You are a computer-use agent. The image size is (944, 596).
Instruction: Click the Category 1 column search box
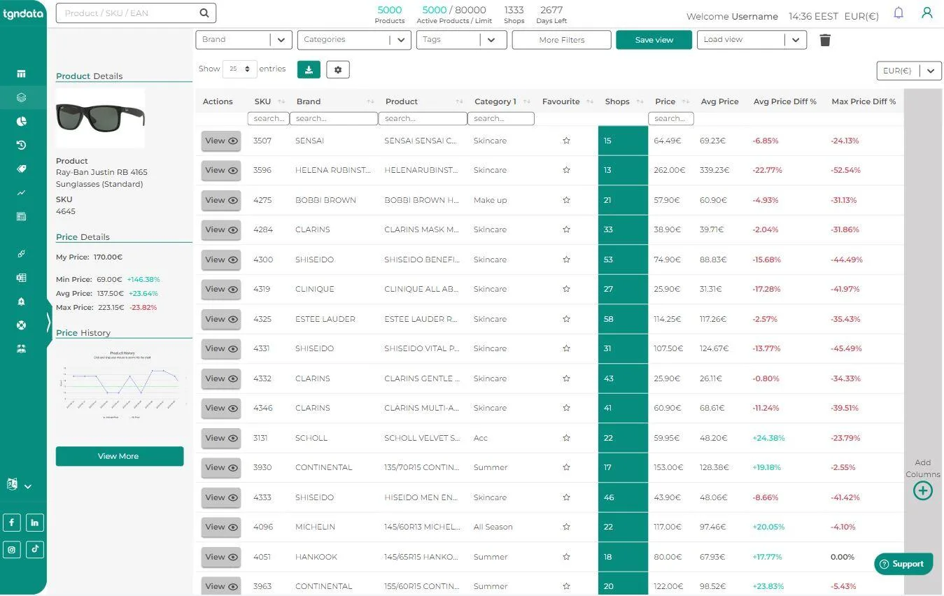(500, 119)
